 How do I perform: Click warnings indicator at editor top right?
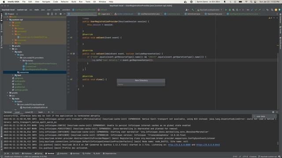click(x=270, y=18)
